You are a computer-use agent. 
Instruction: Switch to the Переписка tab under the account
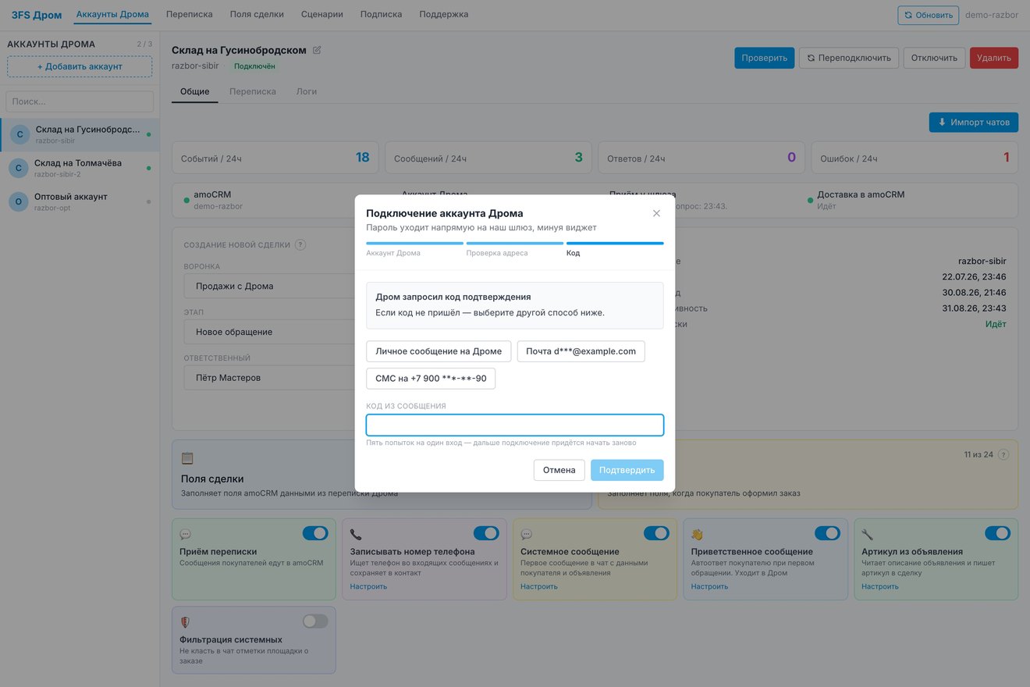point(253,91)
